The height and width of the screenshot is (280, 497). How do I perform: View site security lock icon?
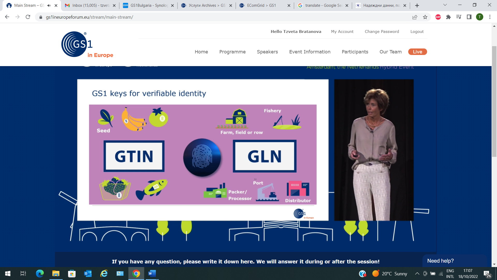(x=40, y=17)
